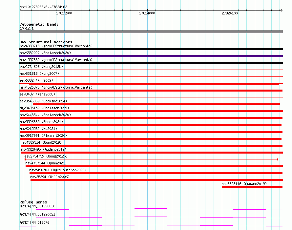
Task: Click the red bar of nsv4389314
Action: coord(151,146)
